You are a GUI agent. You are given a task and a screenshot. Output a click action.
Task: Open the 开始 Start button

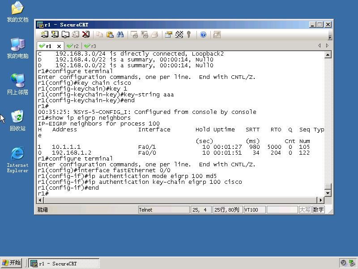[x=12, y=263]
